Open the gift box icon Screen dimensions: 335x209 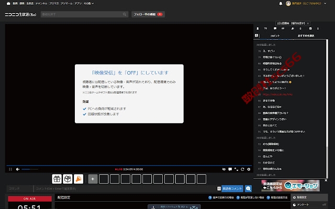pos(57,179)
